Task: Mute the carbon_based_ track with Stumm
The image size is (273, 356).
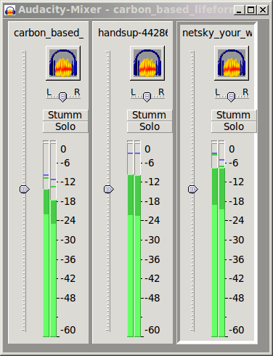Action: pos(65,115)
